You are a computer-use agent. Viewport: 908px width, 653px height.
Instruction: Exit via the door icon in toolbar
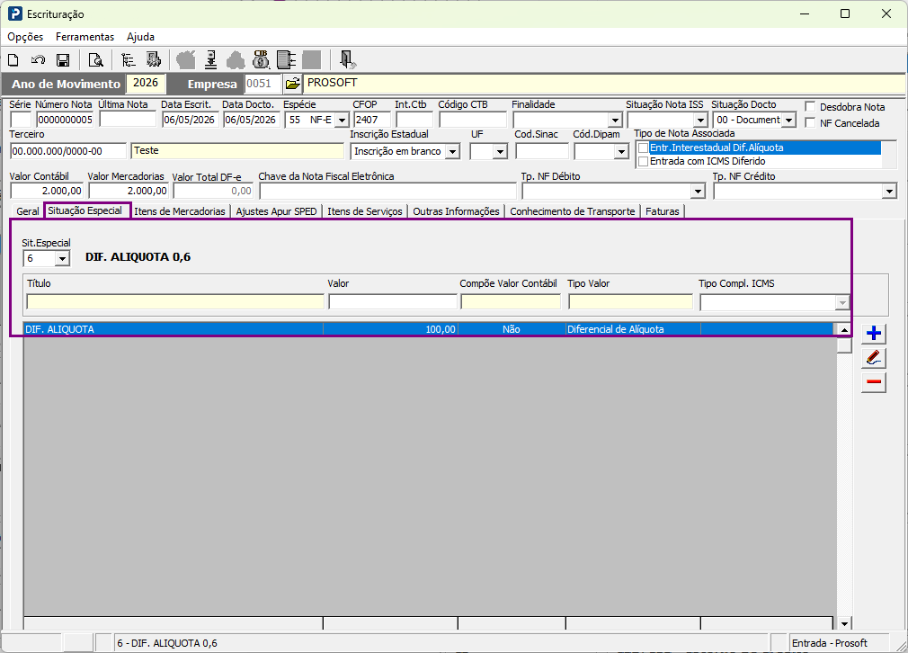[347, 59]
